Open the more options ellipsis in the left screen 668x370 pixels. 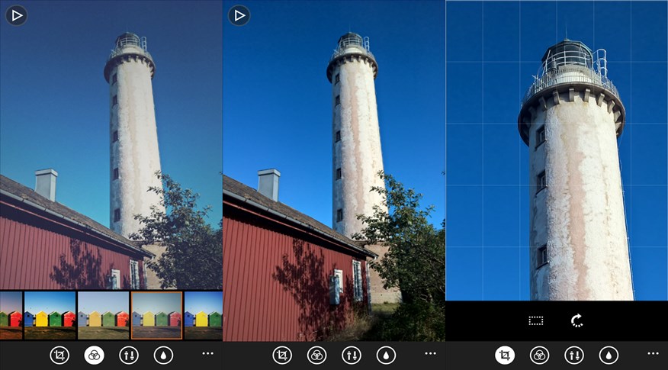[208, 353]
